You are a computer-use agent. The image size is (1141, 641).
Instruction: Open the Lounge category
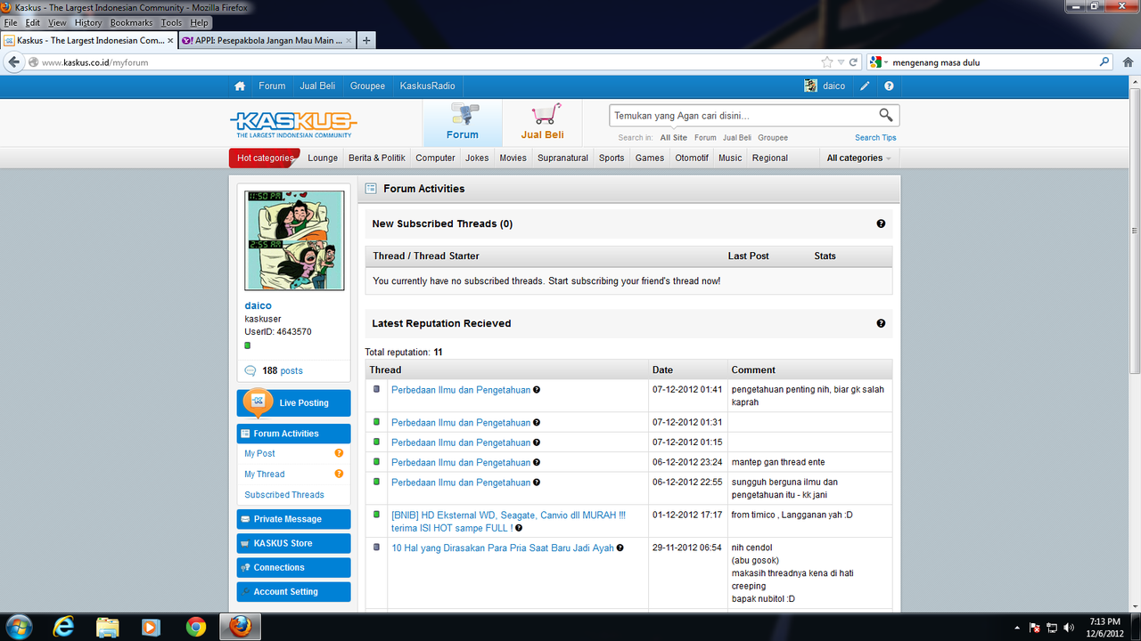click(323, 158)
